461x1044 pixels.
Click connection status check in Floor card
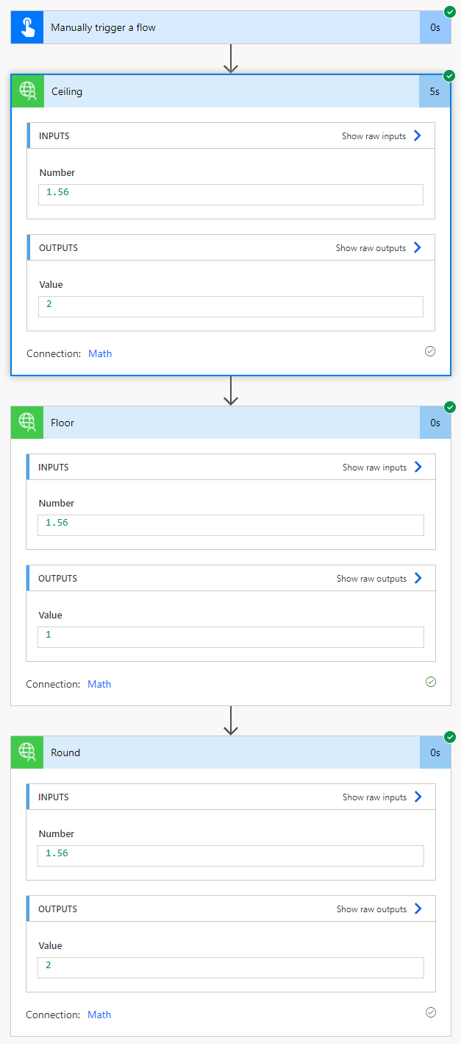coord(431,683)
